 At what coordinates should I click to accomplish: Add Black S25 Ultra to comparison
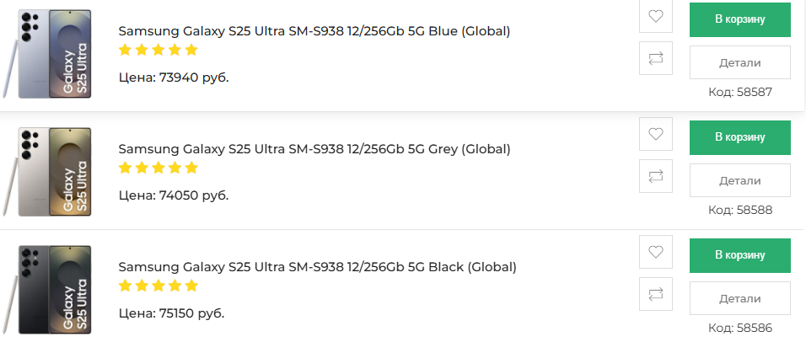(x=656, y=295)
